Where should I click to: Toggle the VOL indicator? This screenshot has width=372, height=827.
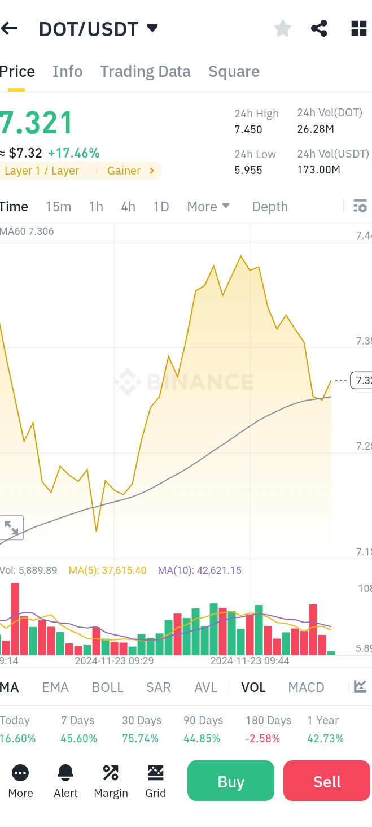point(253,687)
